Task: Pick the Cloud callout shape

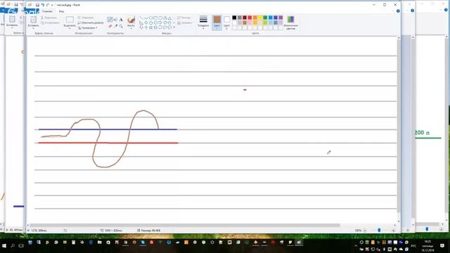Action: click(169, 27)
